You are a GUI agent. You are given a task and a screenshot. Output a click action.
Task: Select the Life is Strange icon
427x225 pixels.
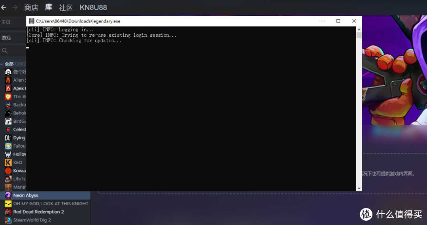pos(8,179)
